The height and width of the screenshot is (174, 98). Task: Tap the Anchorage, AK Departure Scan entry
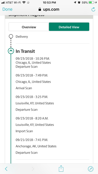tap(36, 146)
